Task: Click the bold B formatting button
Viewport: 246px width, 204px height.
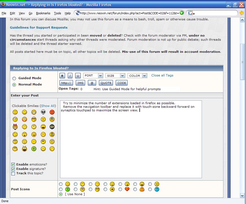Action: [62, 76]
